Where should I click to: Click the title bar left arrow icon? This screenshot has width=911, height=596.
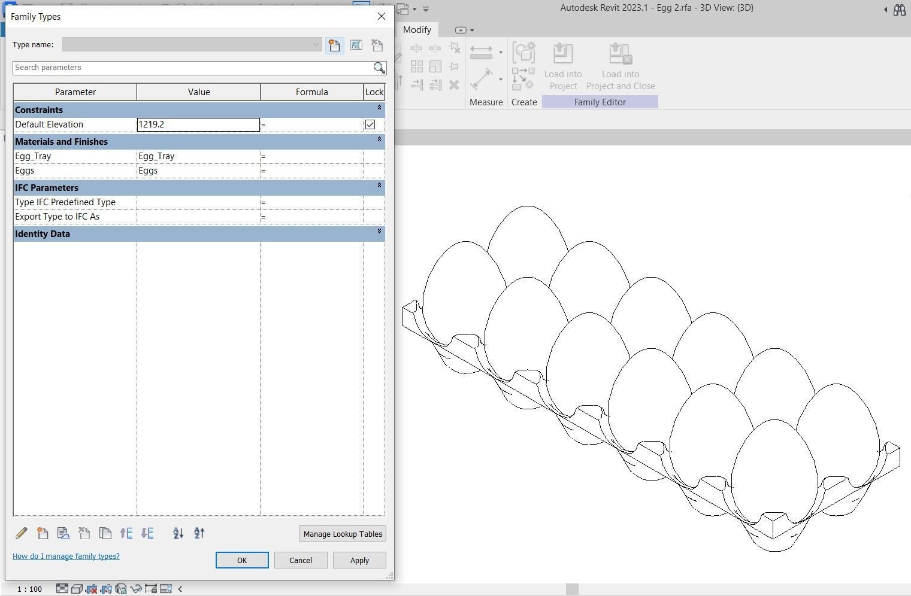(885, 10)
